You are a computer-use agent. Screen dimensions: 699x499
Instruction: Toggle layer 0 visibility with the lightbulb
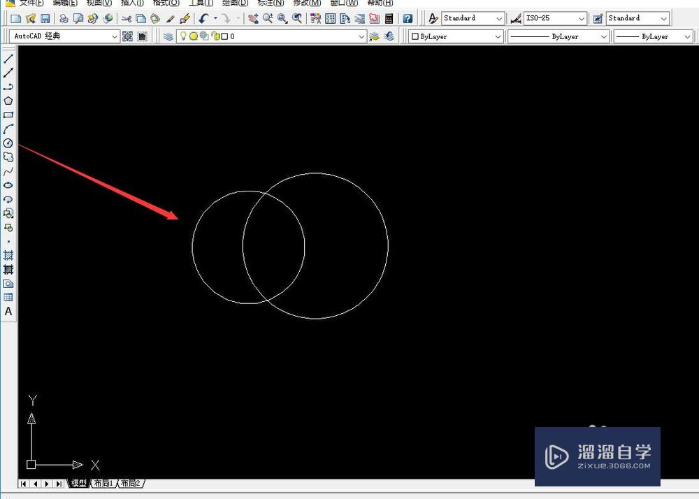click(184, 36)
